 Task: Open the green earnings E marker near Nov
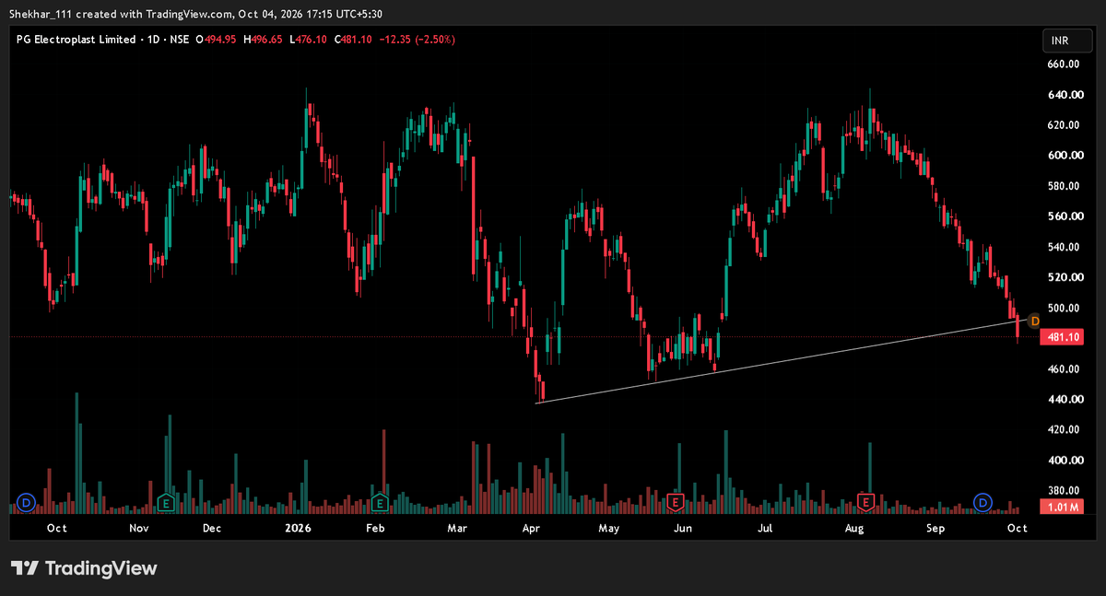click(166, 503)
